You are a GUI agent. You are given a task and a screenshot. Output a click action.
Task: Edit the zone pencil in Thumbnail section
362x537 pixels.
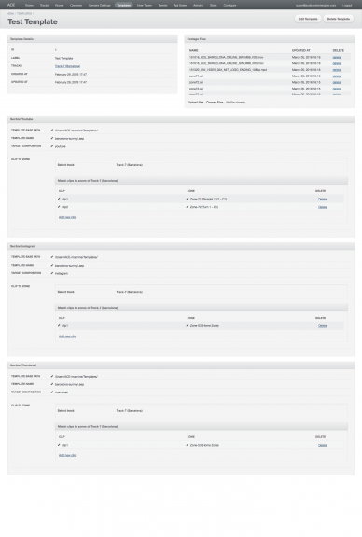point(188,445)
